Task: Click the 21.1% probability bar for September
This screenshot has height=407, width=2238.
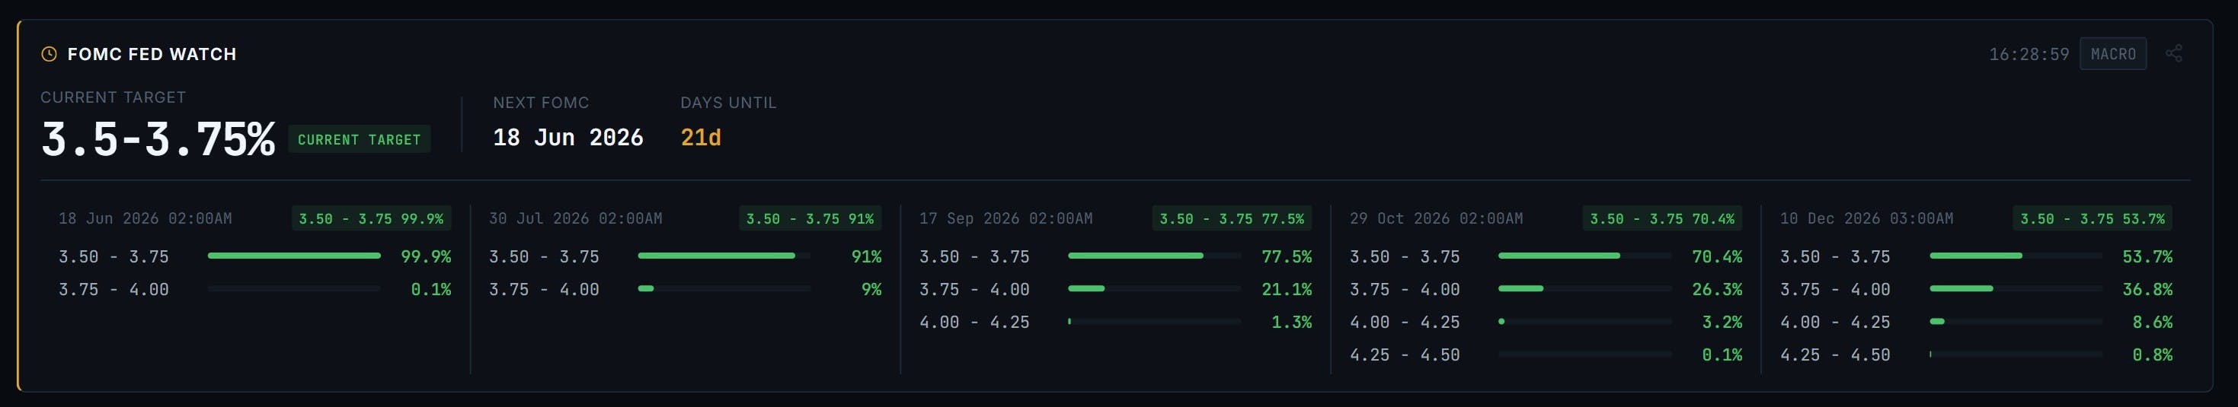Action: (1155, 289)
